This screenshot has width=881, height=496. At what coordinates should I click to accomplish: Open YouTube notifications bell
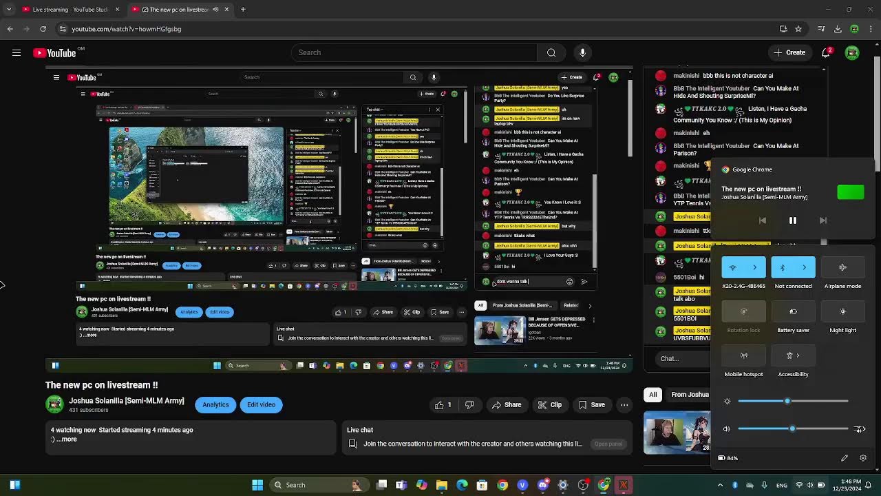tap(826, 52)
